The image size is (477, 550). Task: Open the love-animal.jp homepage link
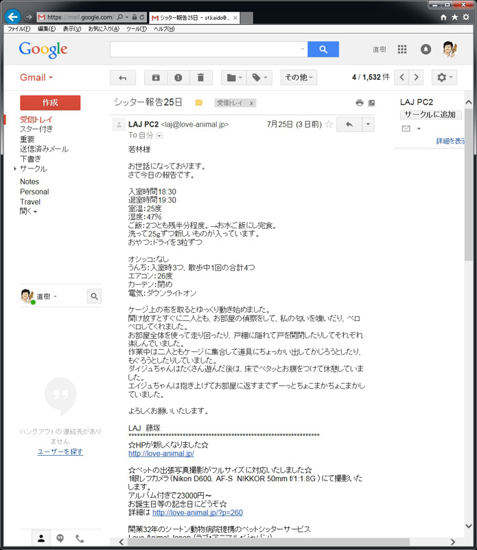161,454
